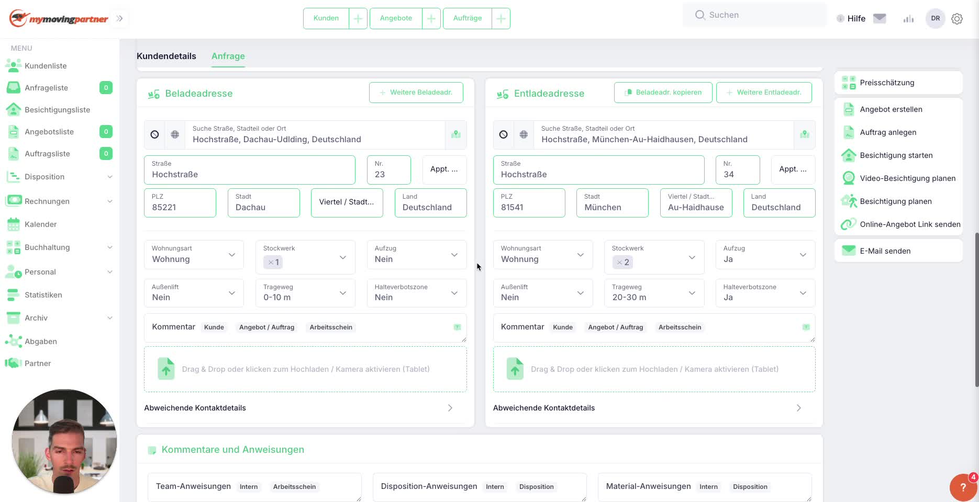Clear Beladeadresse search with circle icon

(x=154, y=134)
